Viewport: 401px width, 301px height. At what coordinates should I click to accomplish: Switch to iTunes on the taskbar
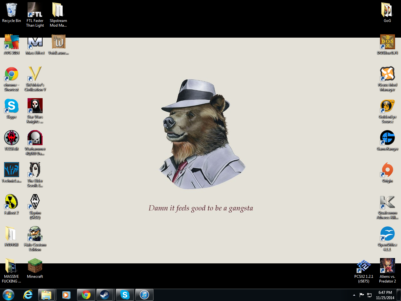(144, 295)
